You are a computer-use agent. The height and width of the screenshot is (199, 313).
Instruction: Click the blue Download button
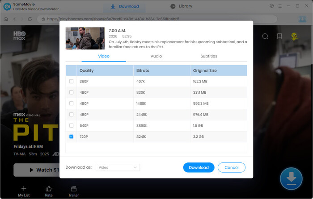tap(199, 167)
